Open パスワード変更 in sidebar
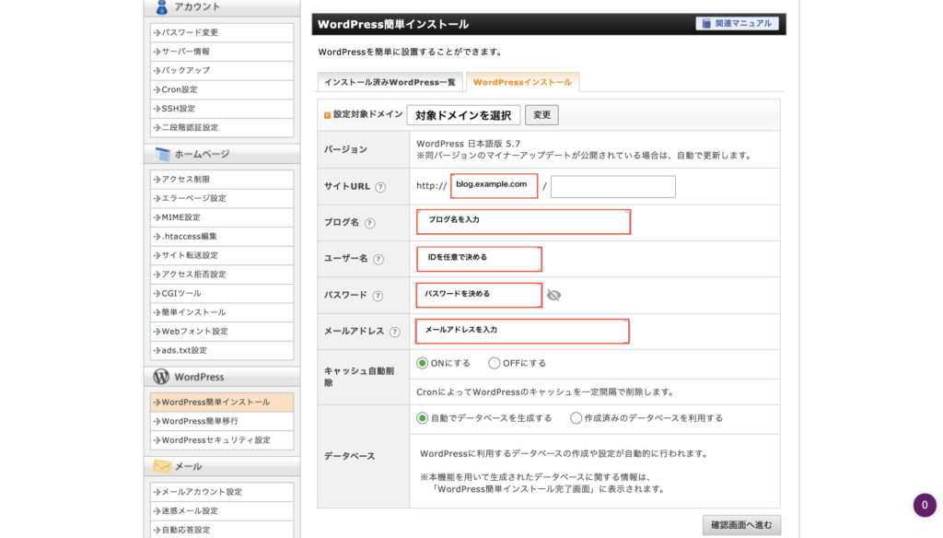Screen dimensions: 943x538 [x=222, y=32]
